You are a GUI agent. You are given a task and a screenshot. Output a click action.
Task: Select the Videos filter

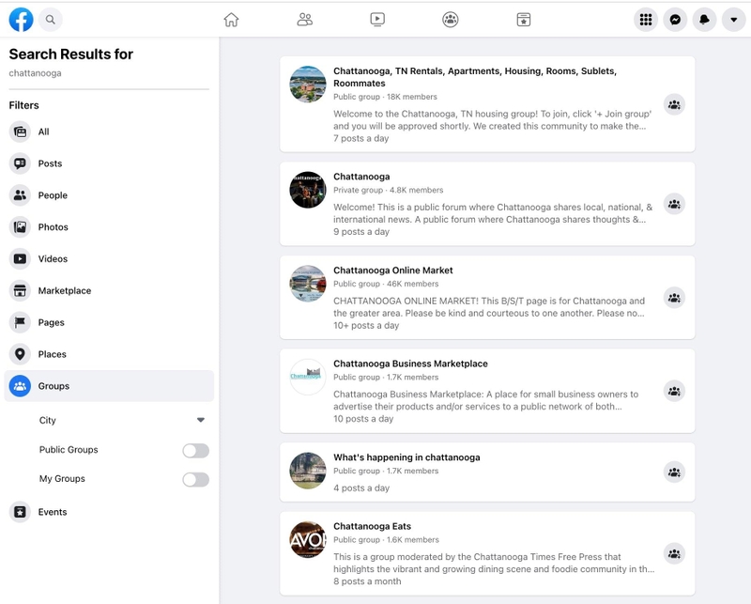coord(109,259)
